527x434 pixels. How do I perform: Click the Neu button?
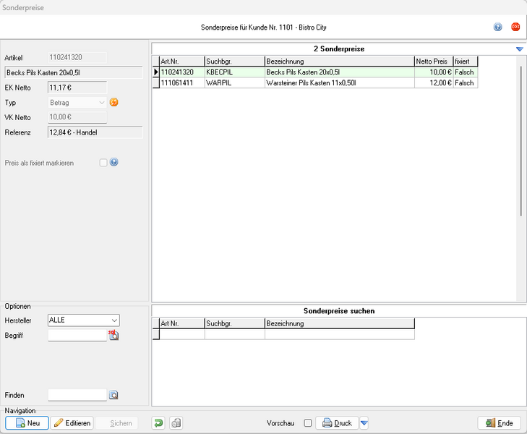pyautogui.click(x=27, y=423)
